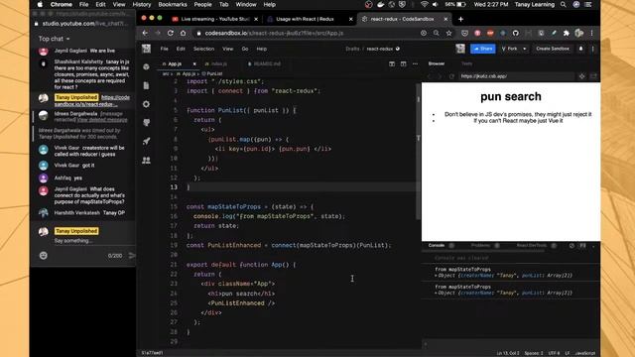Open the CodeSandbox File menu
The width and height of the screenshot is (635, 357).
click(x=164, y=49)
